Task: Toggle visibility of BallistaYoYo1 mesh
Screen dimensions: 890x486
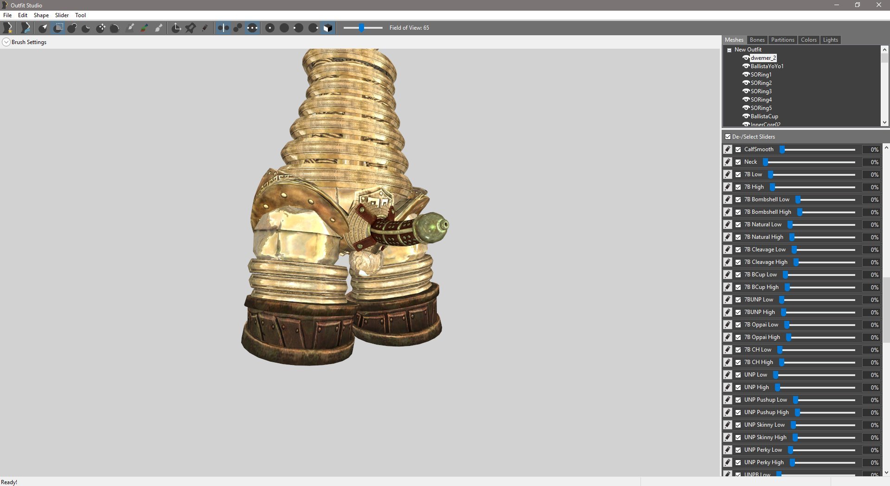Action: pyautogui.click(x=746, y=66)
